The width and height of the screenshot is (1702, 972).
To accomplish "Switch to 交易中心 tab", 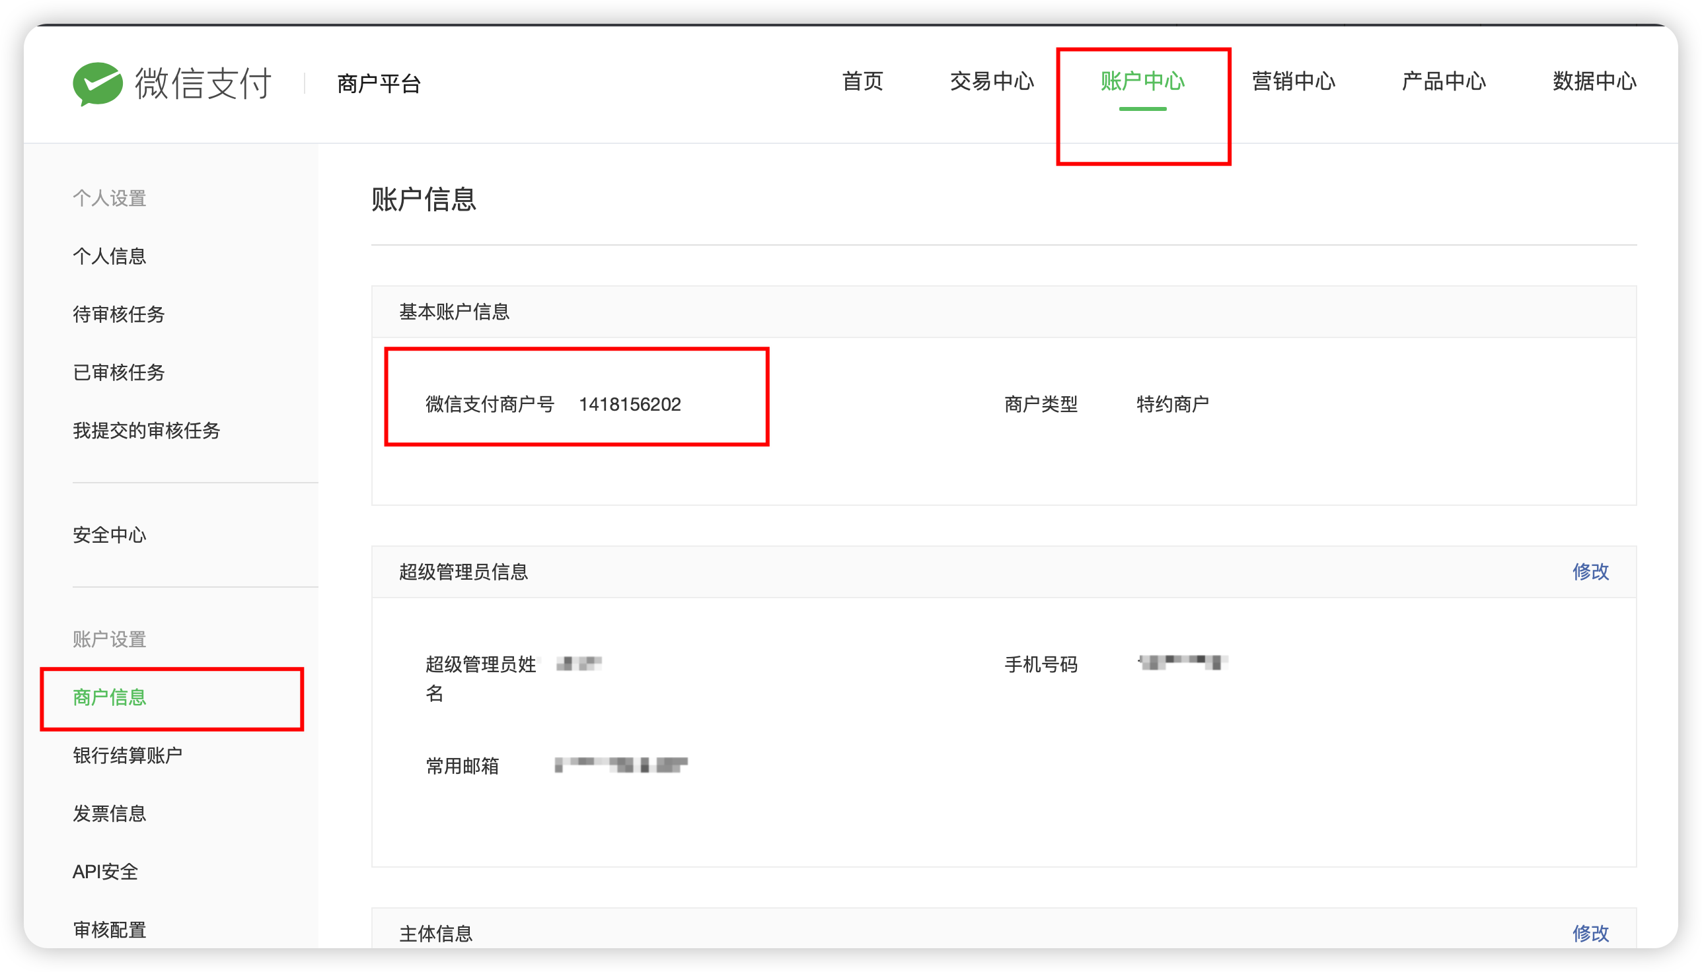I will tap(992, 81).
